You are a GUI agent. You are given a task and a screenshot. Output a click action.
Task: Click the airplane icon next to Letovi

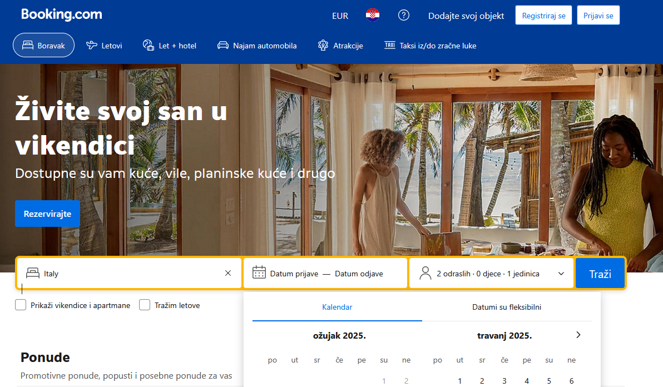(x=92, y=45)
